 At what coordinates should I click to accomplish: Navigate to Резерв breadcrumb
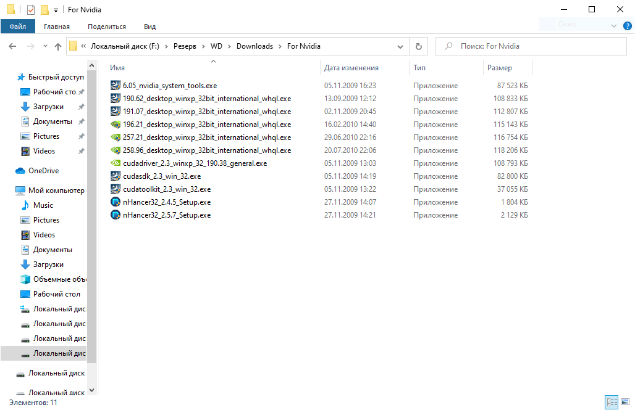click(x=185, y=46)
